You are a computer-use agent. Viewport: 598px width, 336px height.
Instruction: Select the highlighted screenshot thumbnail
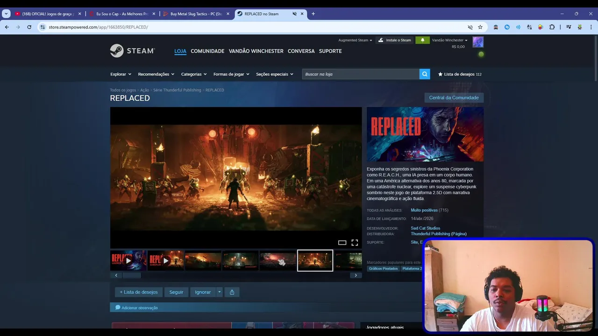(x=315, y=261)
